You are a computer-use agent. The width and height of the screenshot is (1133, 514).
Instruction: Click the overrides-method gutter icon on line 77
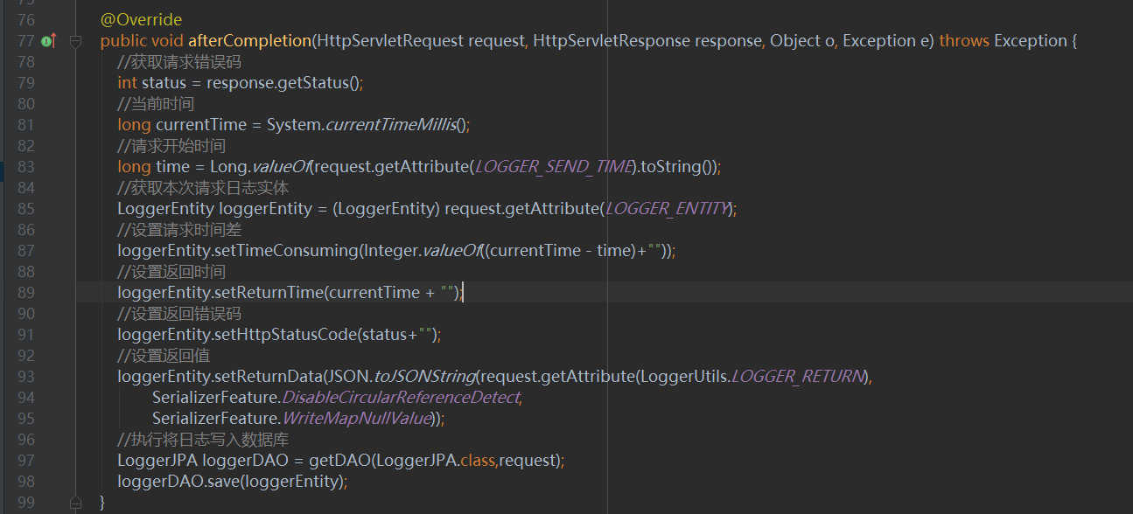point(48,41)
